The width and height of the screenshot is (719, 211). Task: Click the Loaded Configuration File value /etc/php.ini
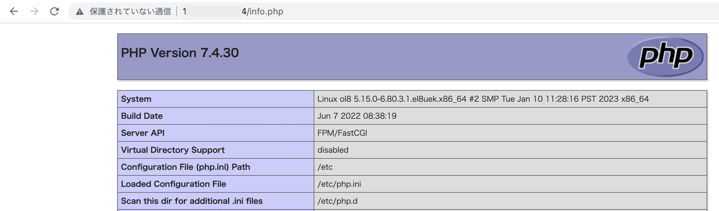point(339,184)
